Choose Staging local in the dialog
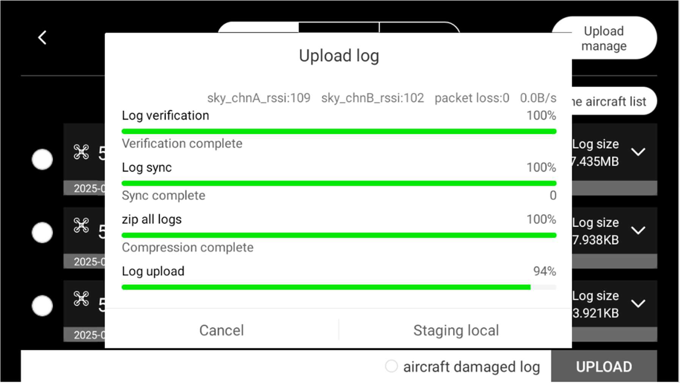680x383 pixels. click(x=455, y=330)
